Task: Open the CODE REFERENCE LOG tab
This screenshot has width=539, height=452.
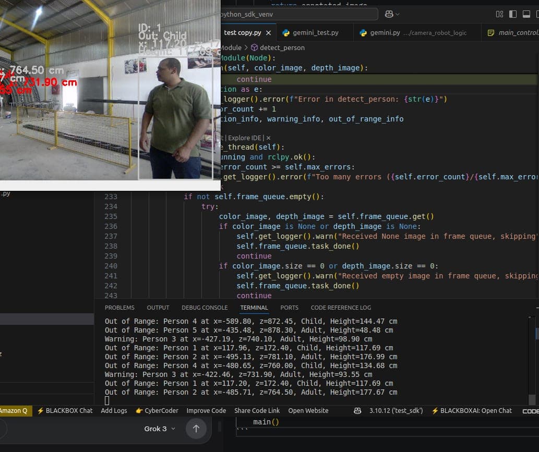Action: (x=341, y=308)
